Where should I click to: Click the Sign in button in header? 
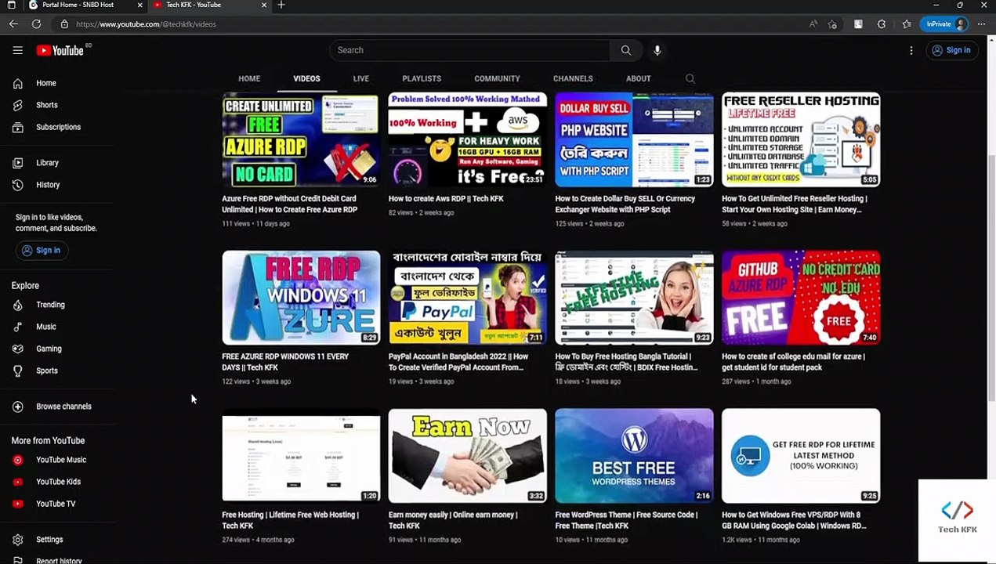pos(951,50)
